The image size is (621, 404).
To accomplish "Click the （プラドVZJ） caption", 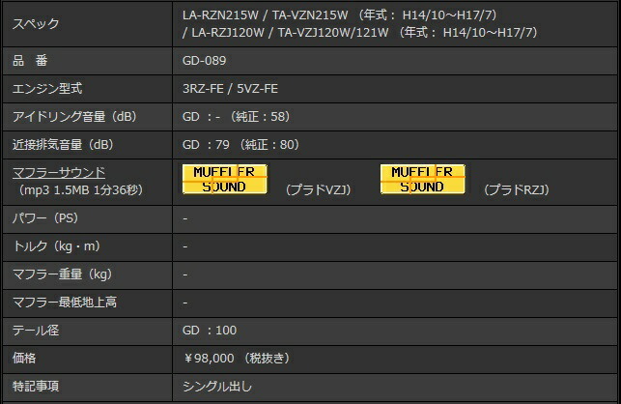I will click(319, 189).
